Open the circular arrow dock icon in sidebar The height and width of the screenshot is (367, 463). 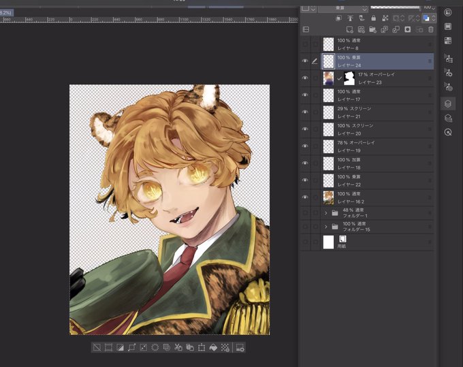[448, 132]
